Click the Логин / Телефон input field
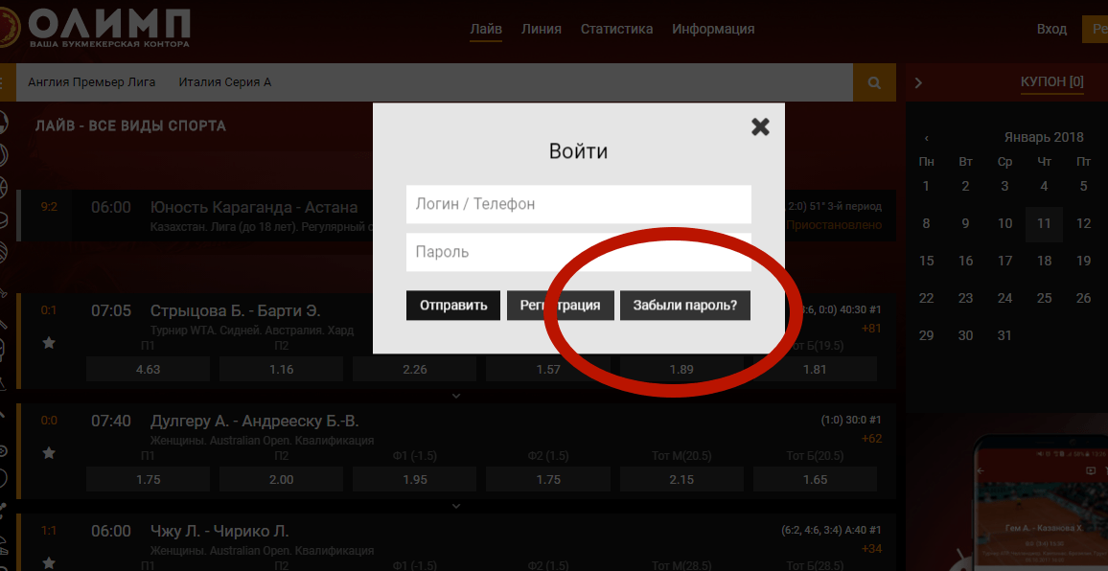This screenshot has width=1108, height=571. (578, 204)
